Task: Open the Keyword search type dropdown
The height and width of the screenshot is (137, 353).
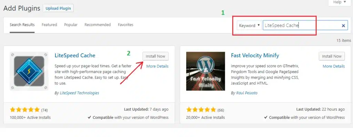Action: 250,25
